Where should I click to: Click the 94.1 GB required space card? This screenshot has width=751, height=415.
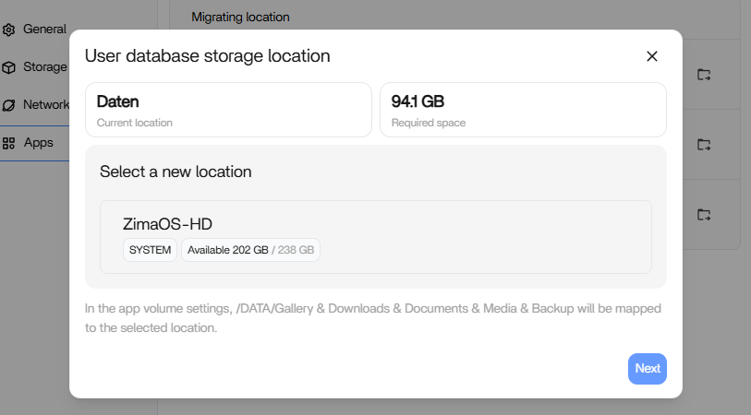coord(523,110)
